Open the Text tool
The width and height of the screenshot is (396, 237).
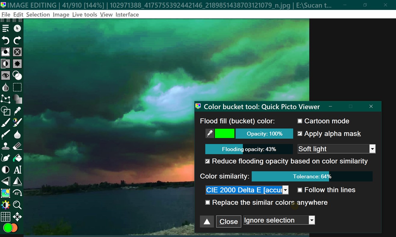coord(17,170)
